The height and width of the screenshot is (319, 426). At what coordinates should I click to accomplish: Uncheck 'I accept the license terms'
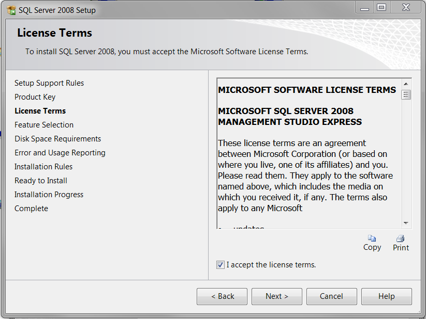coord(221,265)
